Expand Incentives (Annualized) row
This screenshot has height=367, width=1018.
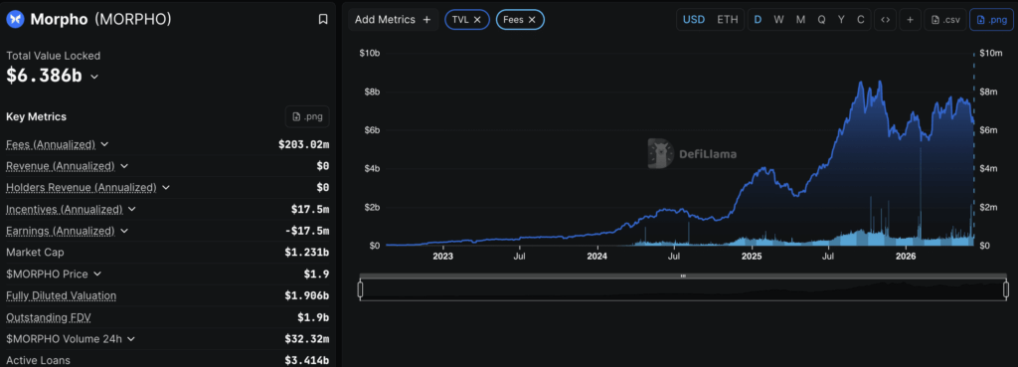[x=132, y=209]
